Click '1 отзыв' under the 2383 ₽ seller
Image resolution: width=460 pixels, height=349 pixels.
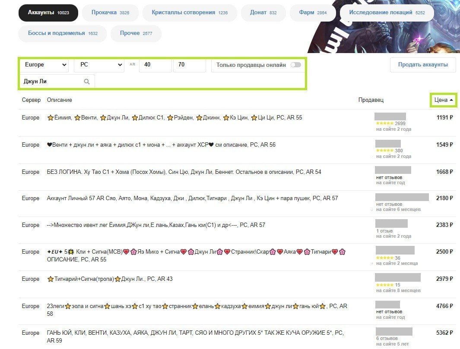(x=384, y=231)
